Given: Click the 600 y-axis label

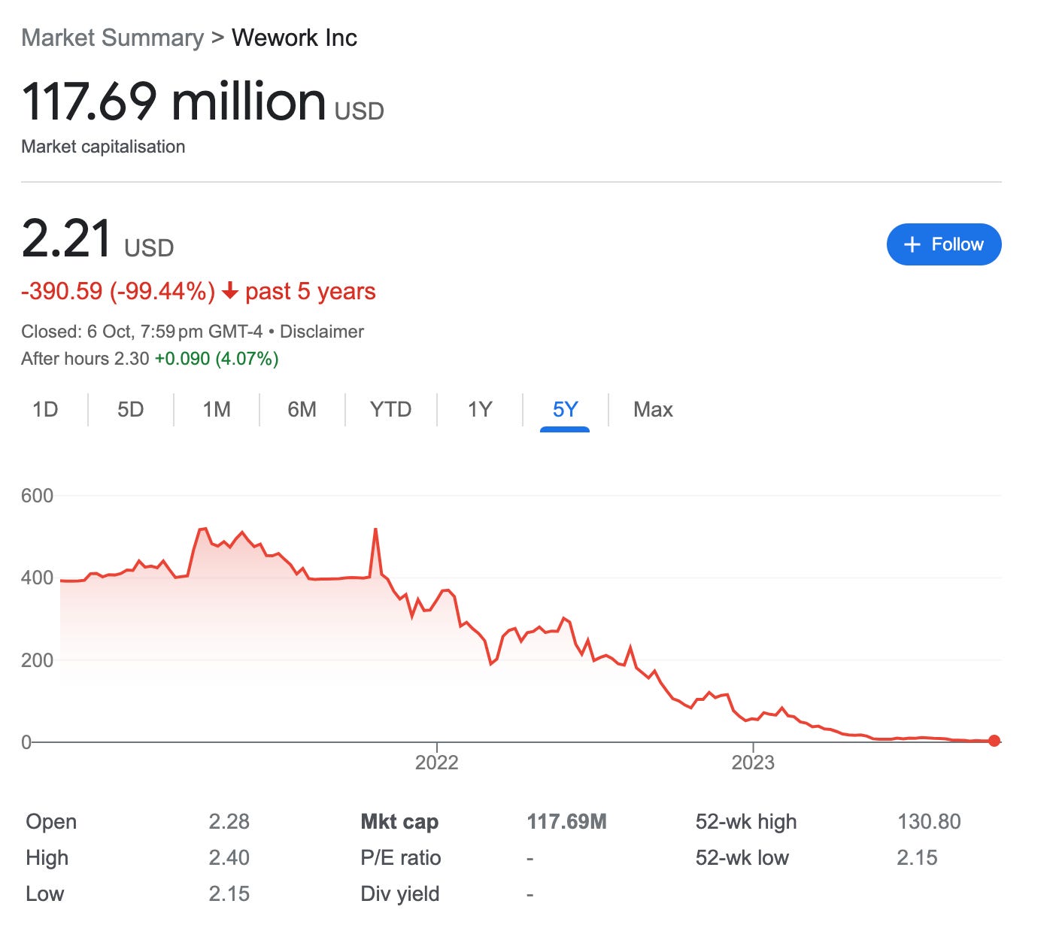Looking at the screenshot, I should (x=37, y=496).
